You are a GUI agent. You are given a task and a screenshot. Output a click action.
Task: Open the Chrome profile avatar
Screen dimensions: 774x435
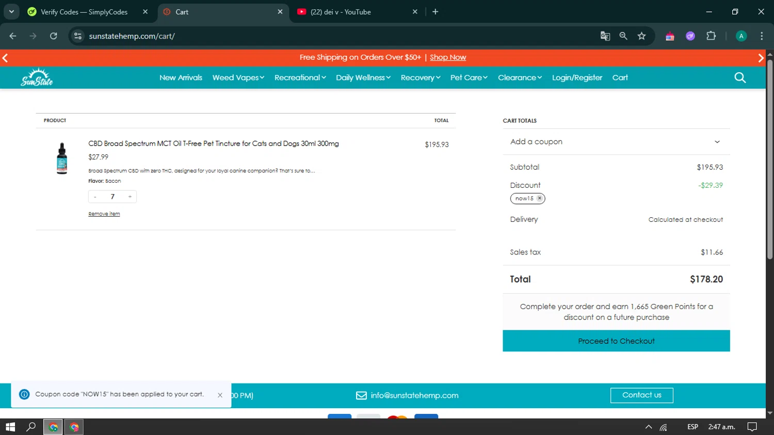(x=741, y=36)
